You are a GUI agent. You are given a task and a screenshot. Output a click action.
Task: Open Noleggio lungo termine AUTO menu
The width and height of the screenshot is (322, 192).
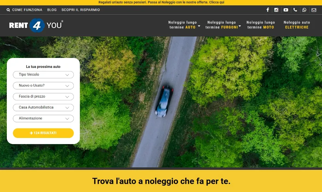[182, 25]
